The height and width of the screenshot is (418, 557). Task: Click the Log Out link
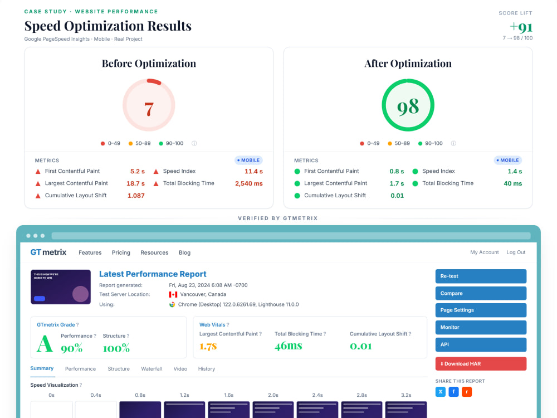coord(516,252)
